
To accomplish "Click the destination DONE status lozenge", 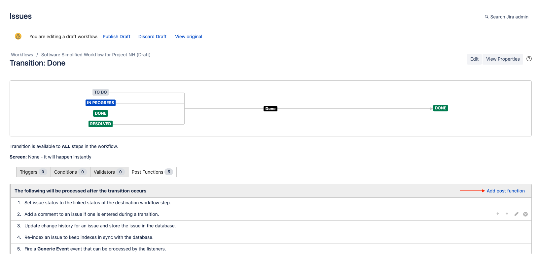I will [440, 108].
